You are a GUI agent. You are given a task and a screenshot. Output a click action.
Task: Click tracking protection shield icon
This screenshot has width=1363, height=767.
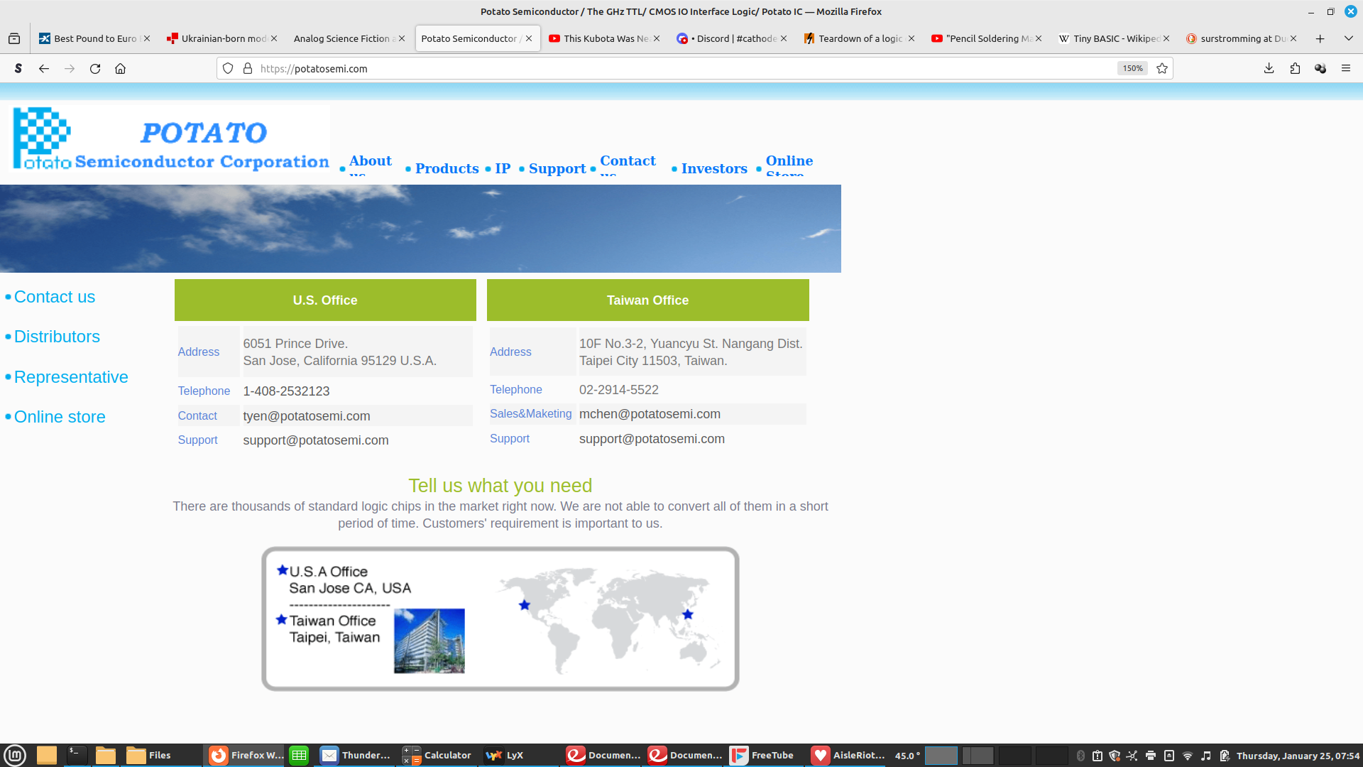(x=228, y=69)
